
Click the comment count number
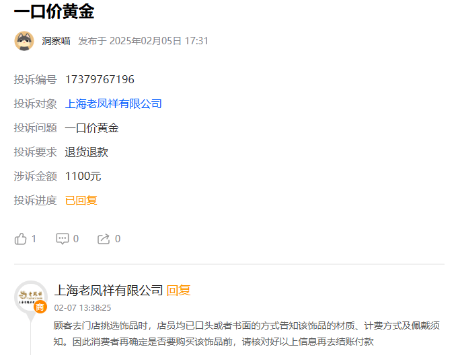coord(76,239)
